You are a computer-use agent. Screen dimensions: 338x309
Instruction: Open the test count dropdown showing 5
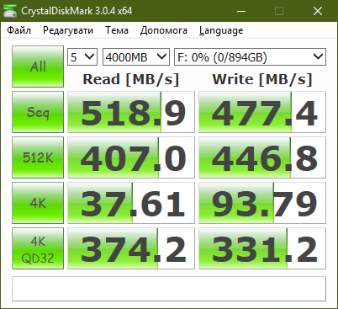82,57
